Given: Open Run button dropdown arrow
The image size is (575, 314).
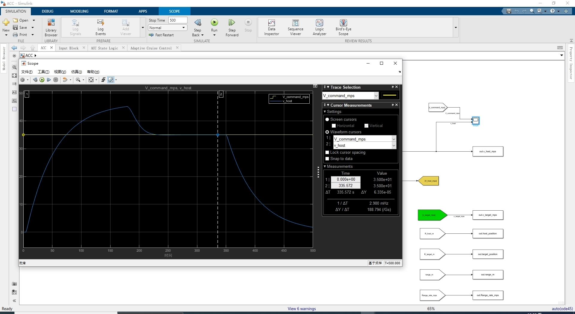Looking at the screenshot, I should coord(214,35).
